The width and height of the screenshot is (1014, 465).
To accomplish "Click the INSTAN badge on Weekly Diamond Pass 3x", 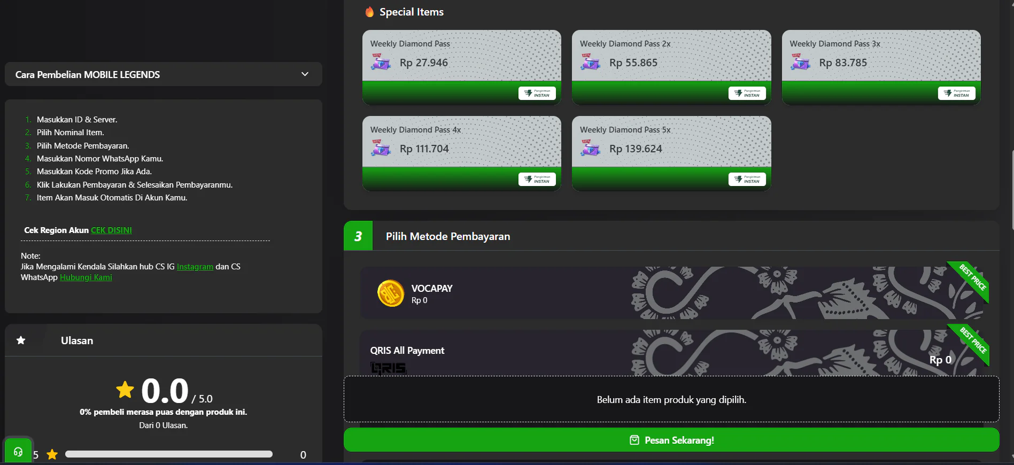I will tap(956, 93).
